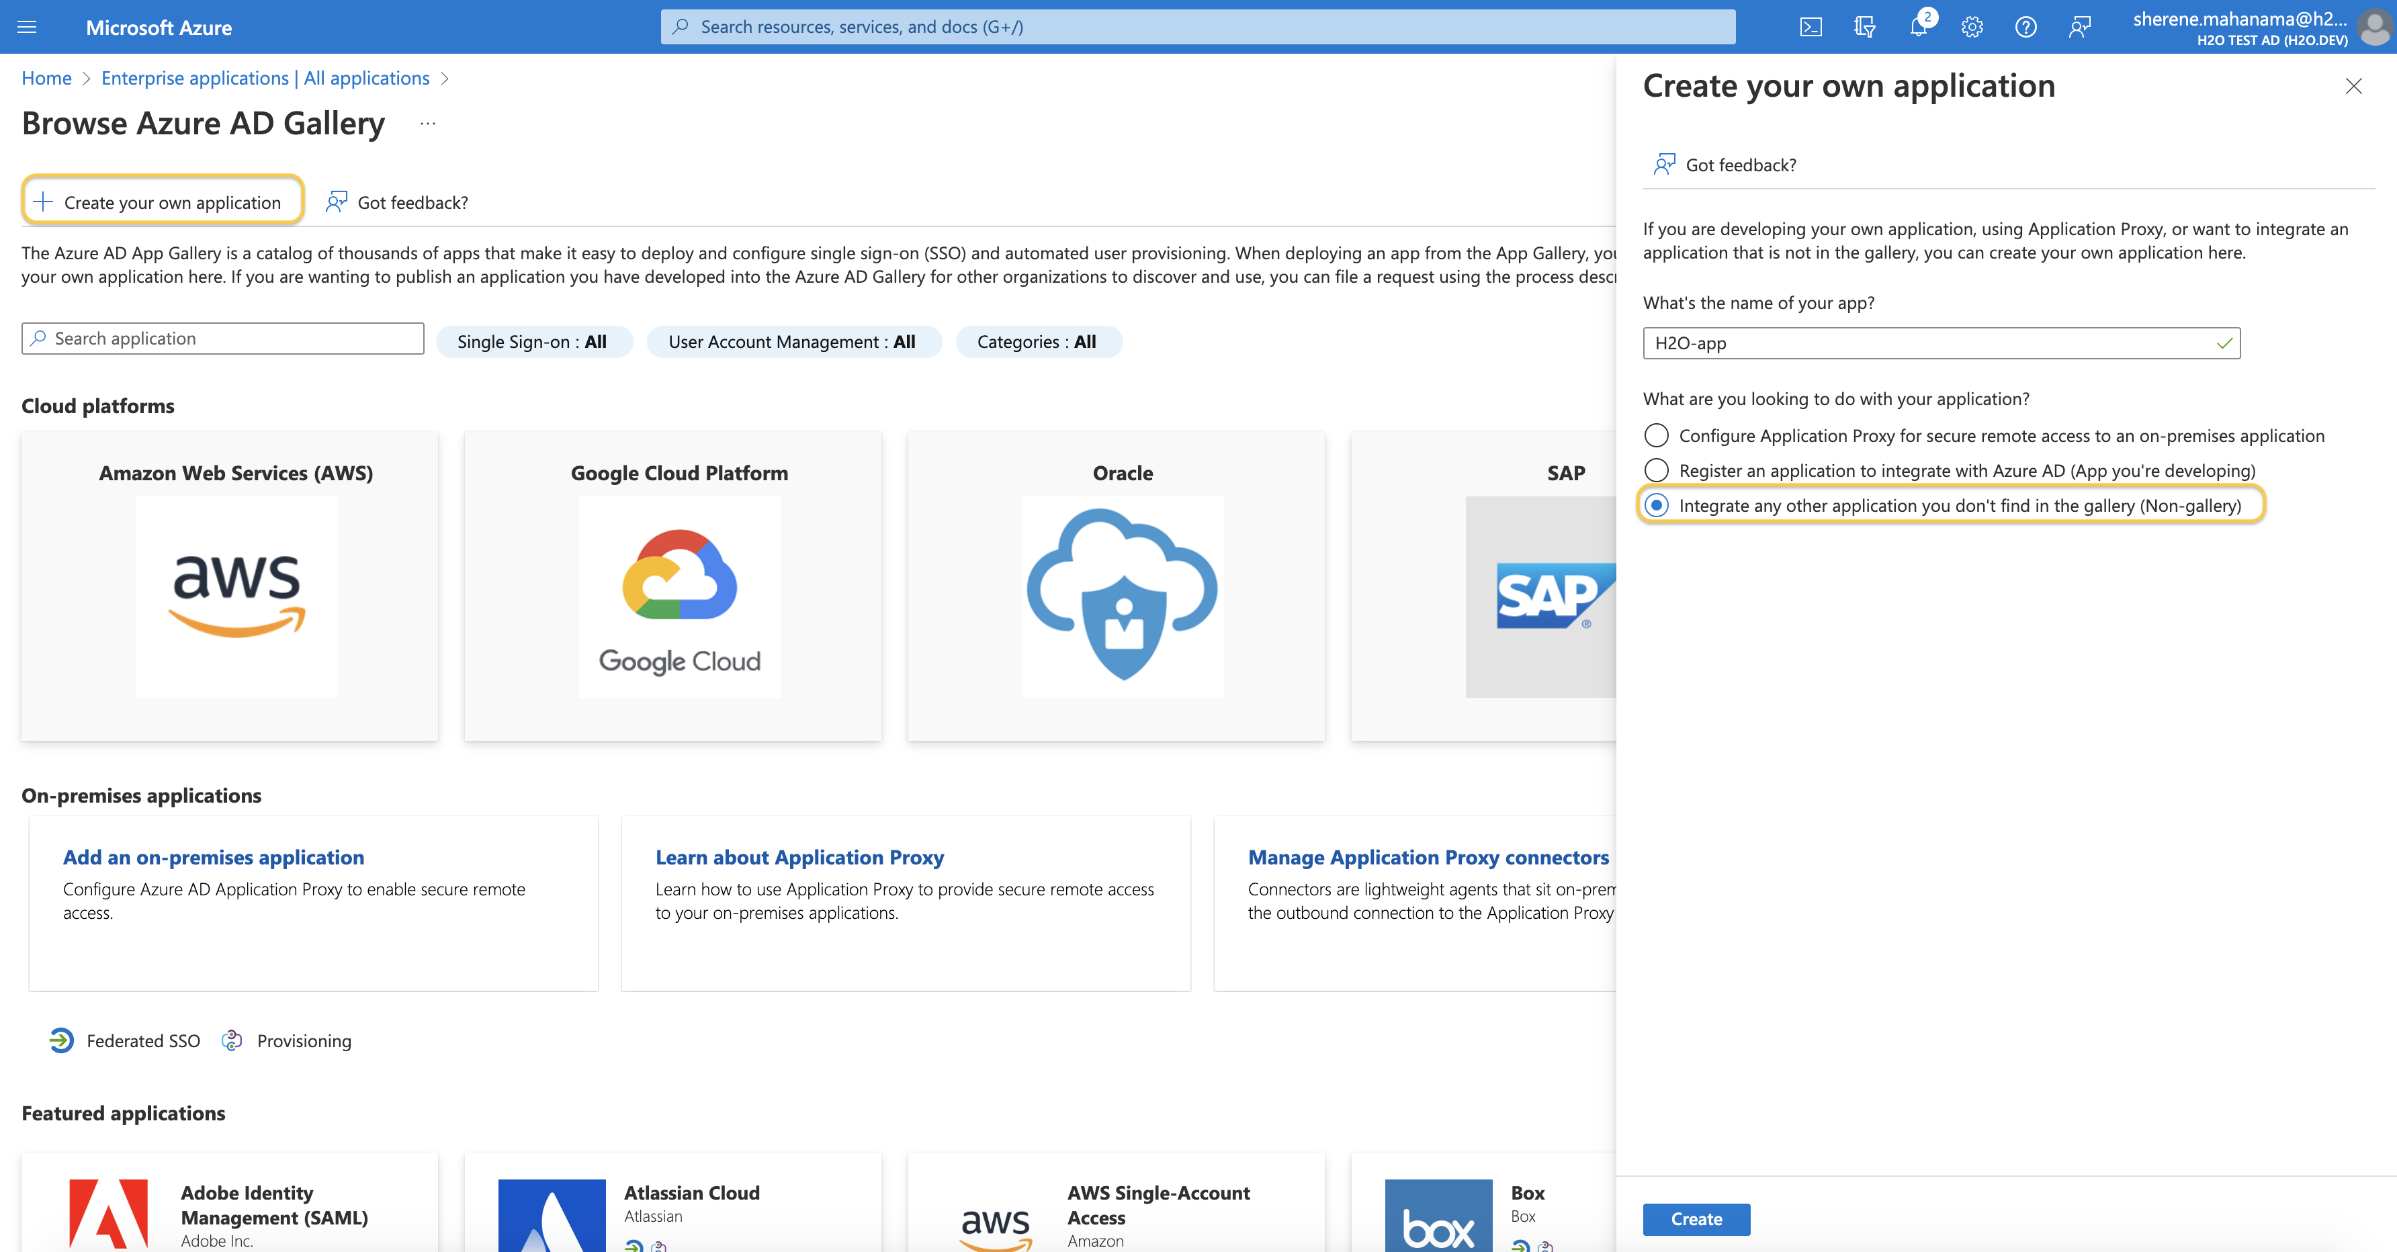
Task: Click the Adobe logo in Featured applications
Action: point(109,1215)
